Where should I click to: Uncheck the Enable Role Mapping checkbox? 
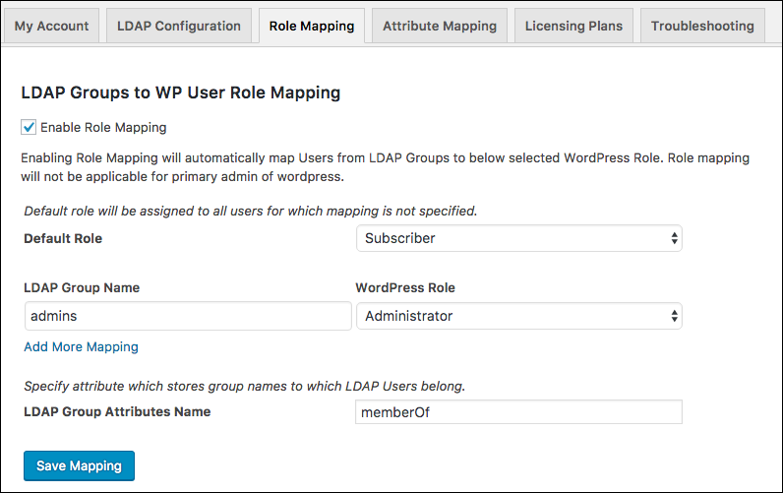30,127
